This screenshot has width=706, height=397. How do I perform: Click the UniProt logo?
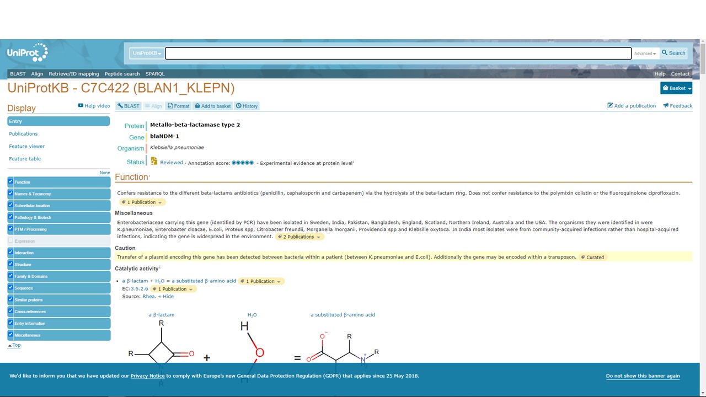[x=27, y=52]
